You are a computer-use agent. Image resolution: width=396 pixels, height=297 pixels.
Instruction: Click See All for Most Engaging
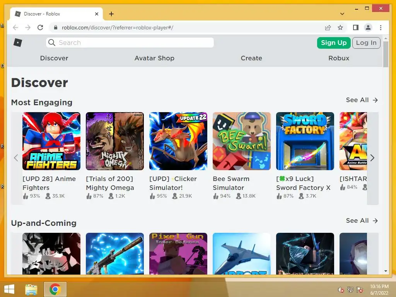click(x=362, y=100)
